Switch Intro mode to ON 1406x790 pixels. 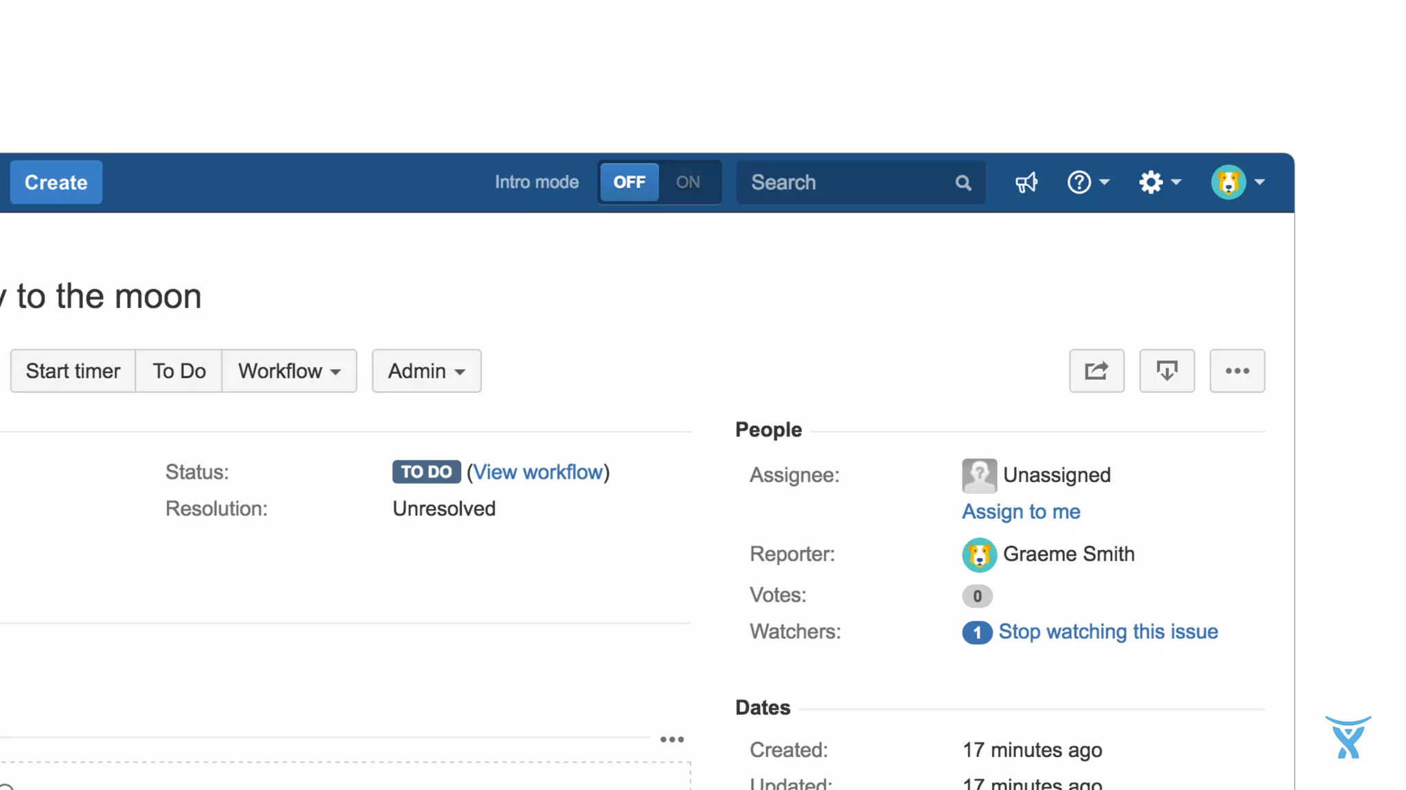pyautogui.click(x=688, y=182)
